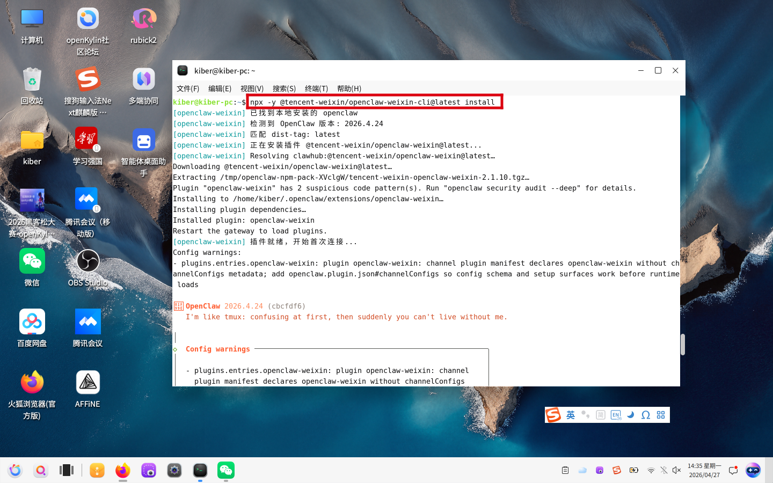Click the battery power tray icon

pyautogui.click(x=634, y=471)
